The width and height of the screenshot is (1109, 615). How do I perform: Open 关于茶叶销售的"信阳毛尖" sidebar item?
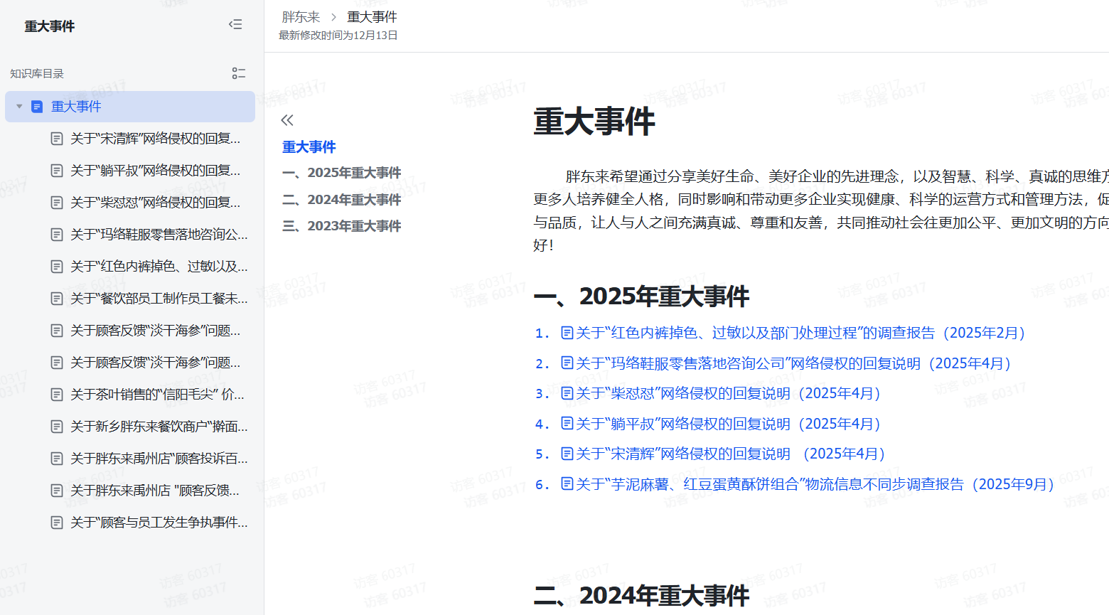[x=157, y=395]
